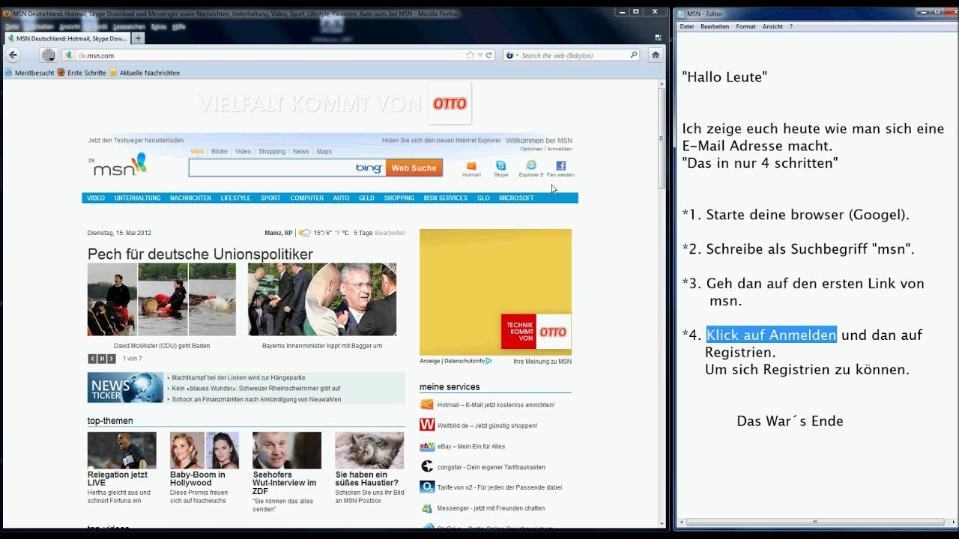
Task: Click Ihre Meinung zu MSN link
Action: coord(542,361)
